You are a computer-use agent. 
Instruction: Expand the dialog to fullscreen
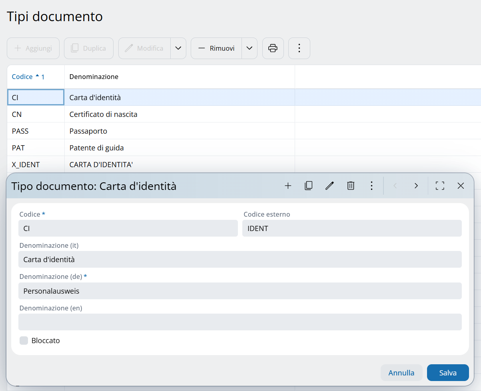coord(440,186)
